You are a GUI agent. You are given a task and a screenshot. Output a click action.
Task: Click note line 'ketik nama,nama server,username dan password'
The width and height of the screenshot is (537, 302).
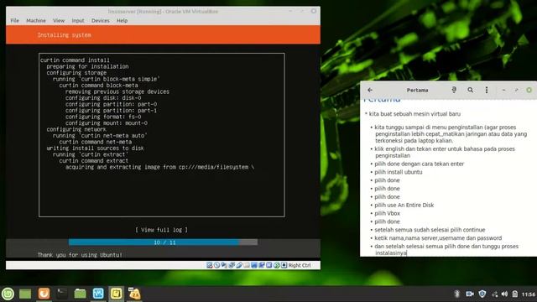click(x=438, y=237)
